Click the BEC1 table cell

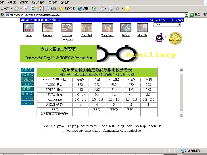pyautogui.click(x=131, y=111)
